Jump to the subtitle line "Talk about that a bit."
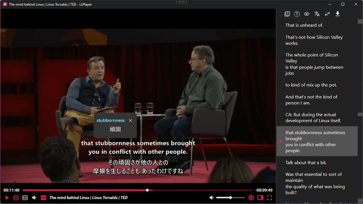This screenshot has width=363, height=204. click(306, 163)
